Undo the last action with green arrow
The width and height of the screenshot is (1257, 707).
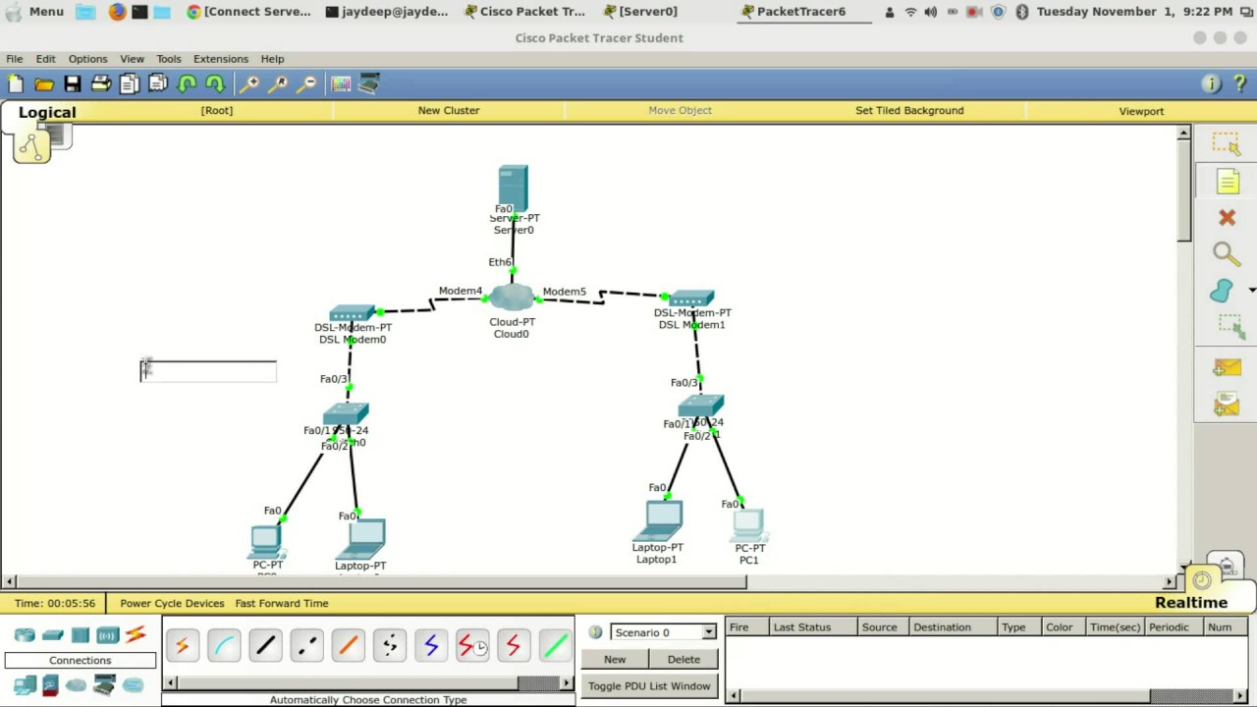(187, 84)
